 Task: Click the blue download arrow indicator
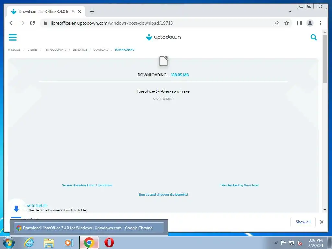tap(16, 208)
